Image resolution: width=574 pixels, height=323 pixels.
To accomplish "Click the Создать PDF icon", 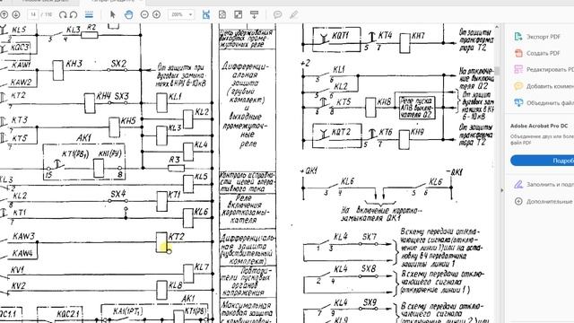I will point(518,53).
